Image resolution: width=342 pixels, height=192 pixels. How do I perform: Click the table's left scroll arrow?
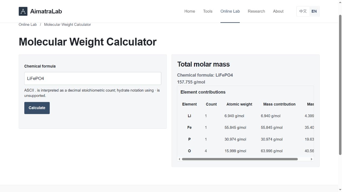[x=179, y=159]
